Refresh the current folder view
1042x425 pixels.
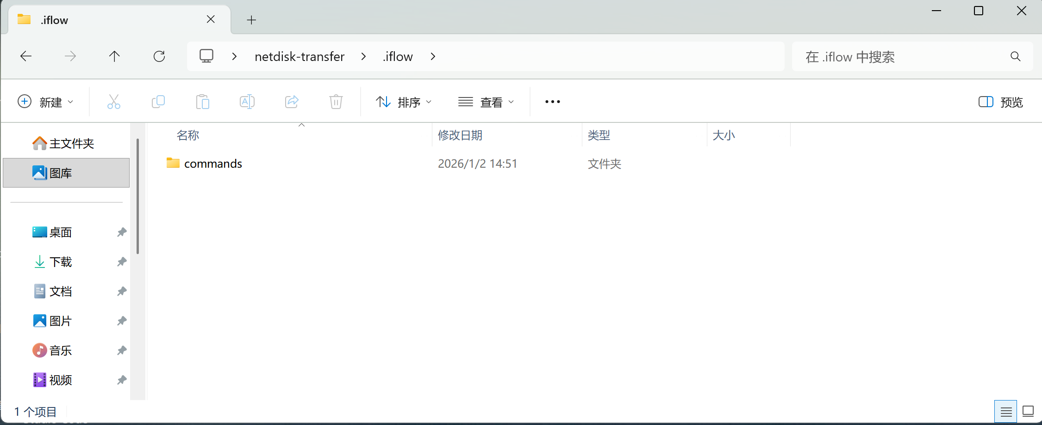point(159,56)
